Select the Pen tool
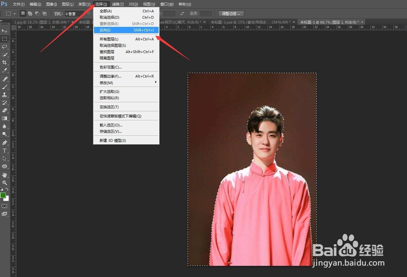The image size is (407, 277). (x=4, y=143)
